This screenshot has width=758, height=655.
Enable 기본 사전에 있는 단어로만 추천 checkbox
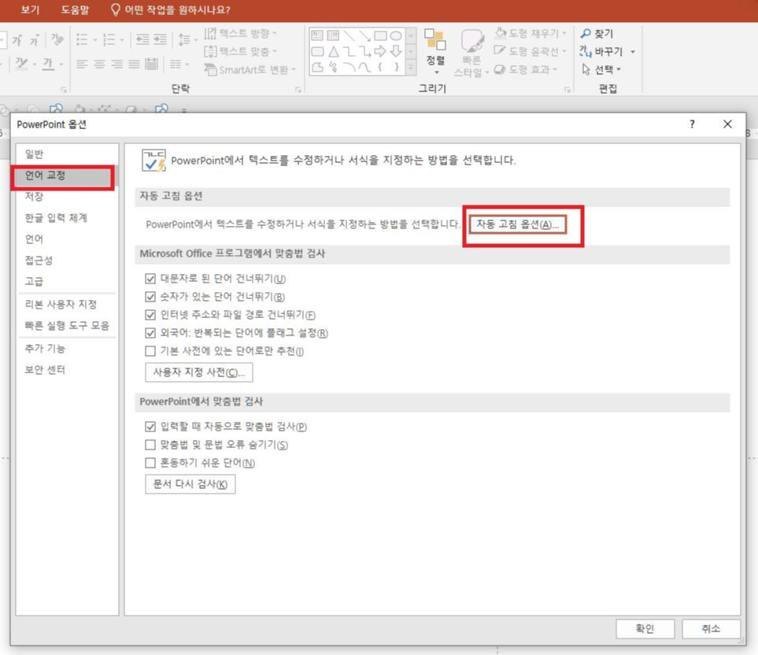pyautogui.click(x=150, y=351)
